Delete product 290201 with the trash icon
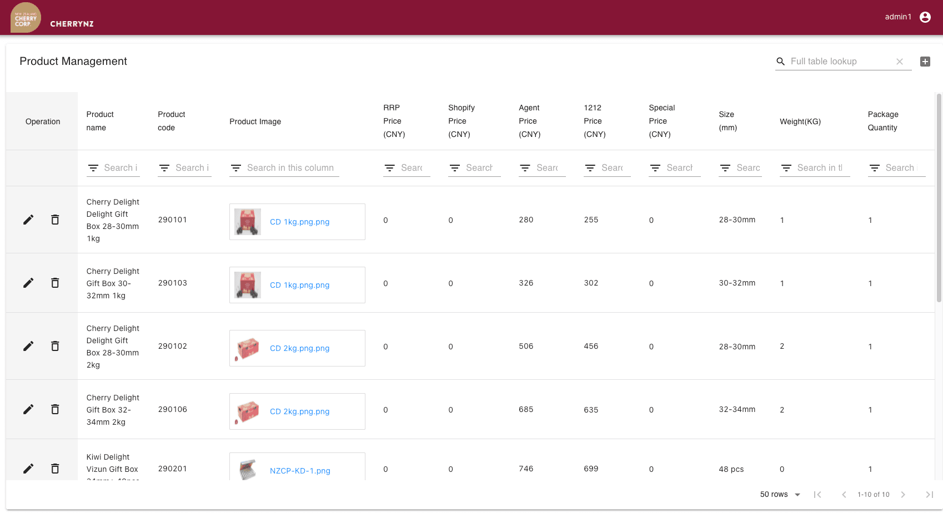This screenshot has height=514, width=943. [55, 469]
